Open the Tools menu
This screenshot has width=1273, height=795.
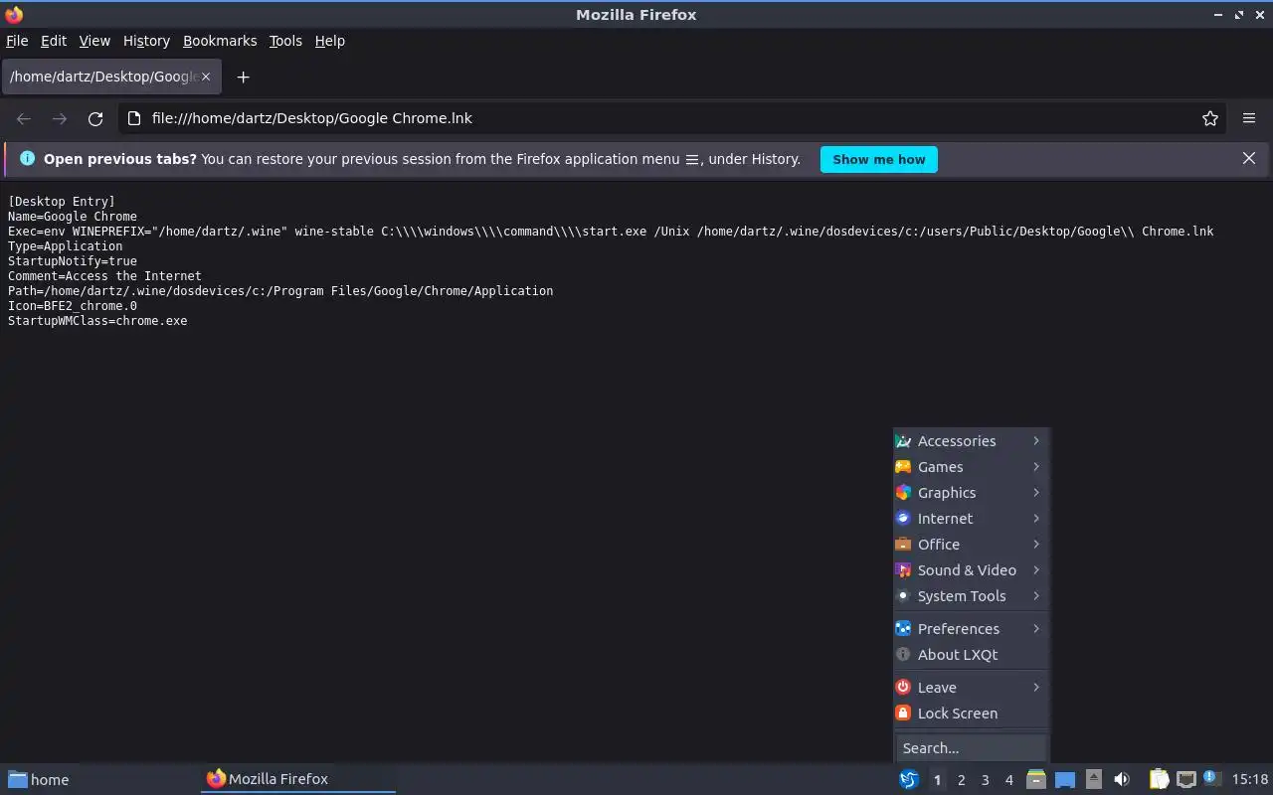pos(285,41)
